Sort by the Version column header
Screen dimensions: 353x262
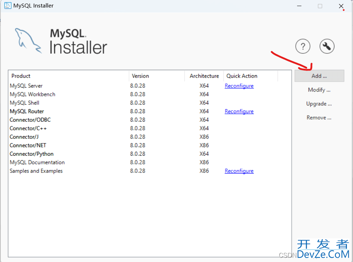(x=157, y=76)
